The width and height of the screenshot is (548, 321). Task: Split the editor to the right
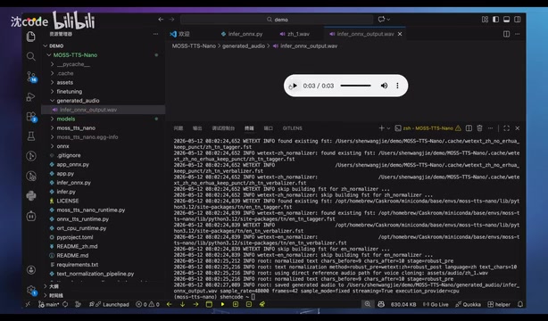[506, 34]
